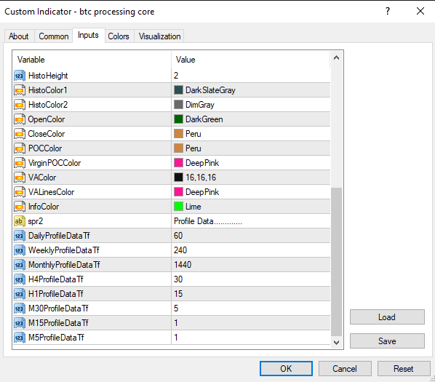
Task: Switch to the Colors tab
Action: [119, 36]
